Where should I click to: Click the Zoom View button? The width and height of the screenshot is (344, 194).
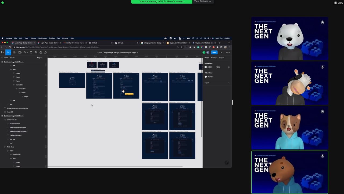click(339, 3)
